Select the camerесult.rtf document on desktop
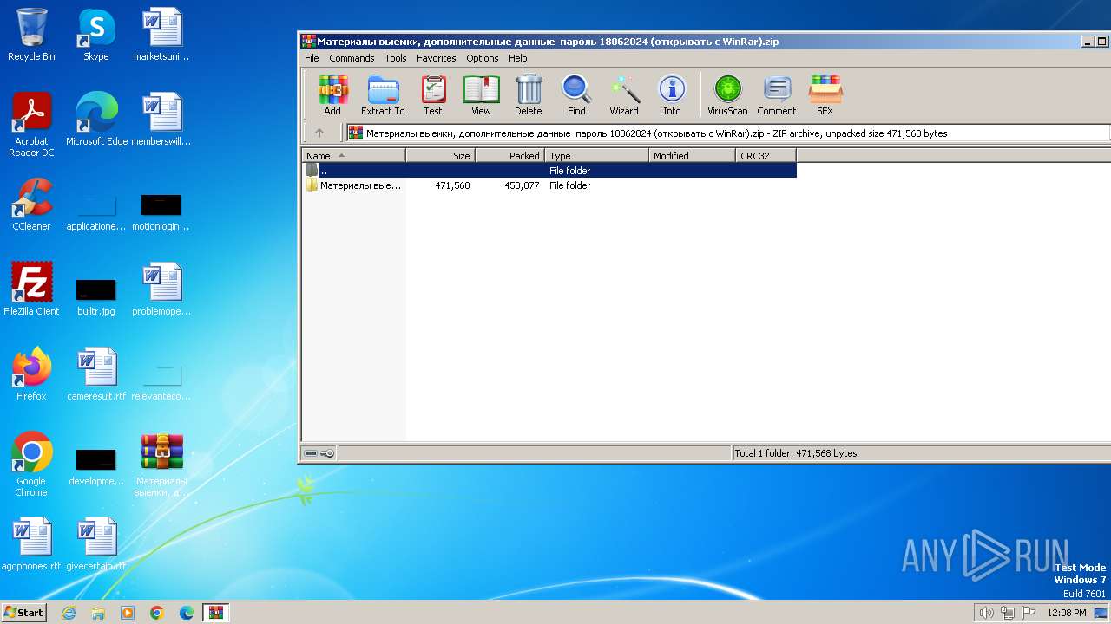1111x624 pixels. coord(96,374)
